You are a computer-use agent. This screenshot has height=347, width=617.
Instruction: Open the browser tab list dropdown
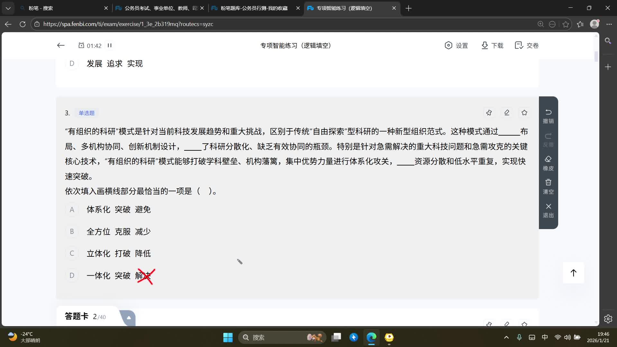pyautogui.click(x=8, y=8)
